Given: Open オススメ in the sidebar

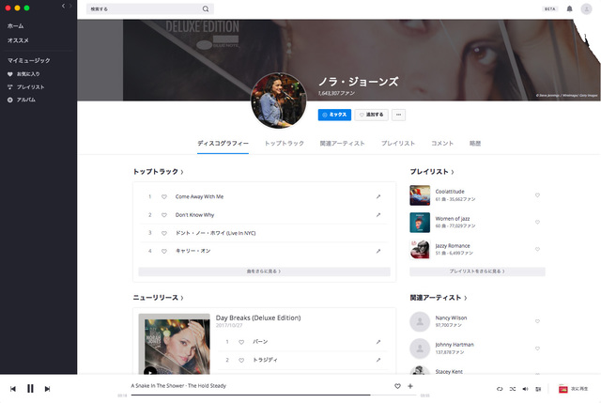Looking at the screenshot, I should 18,40.
